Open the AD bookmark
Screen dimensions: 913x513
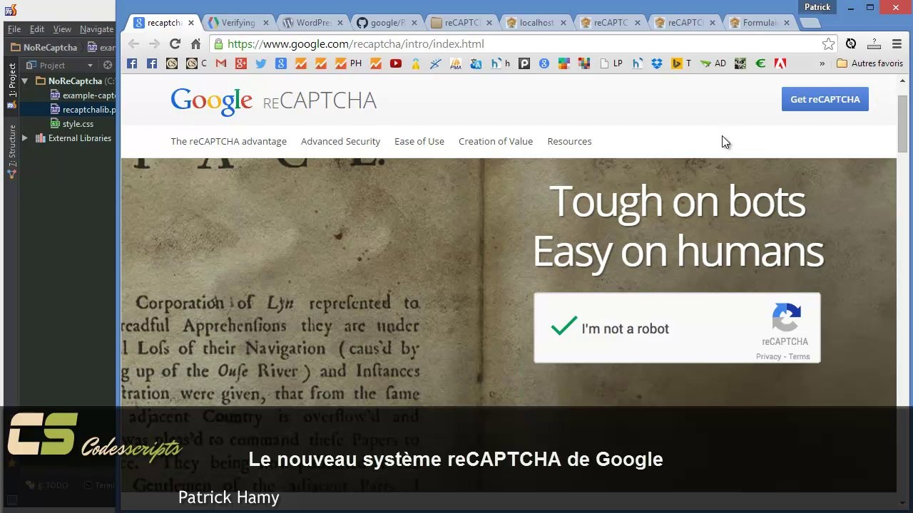coord(713,63)
